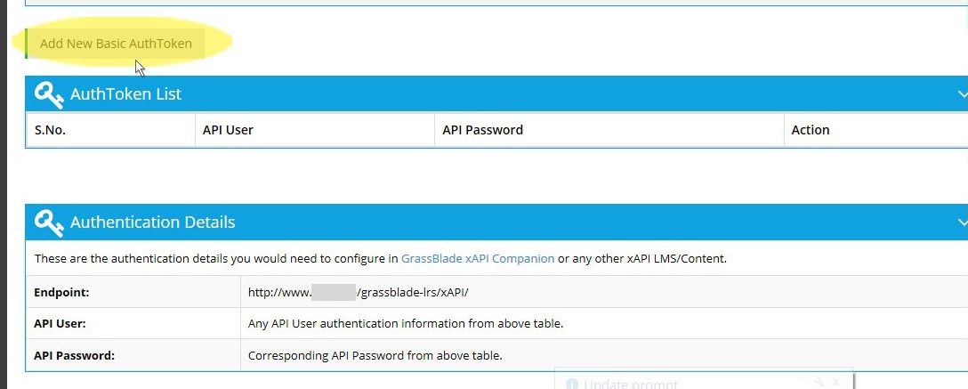Collapse the AuthToken List panel chevron
Viewport: 968px width, 389px height.
tap(963, 94)
